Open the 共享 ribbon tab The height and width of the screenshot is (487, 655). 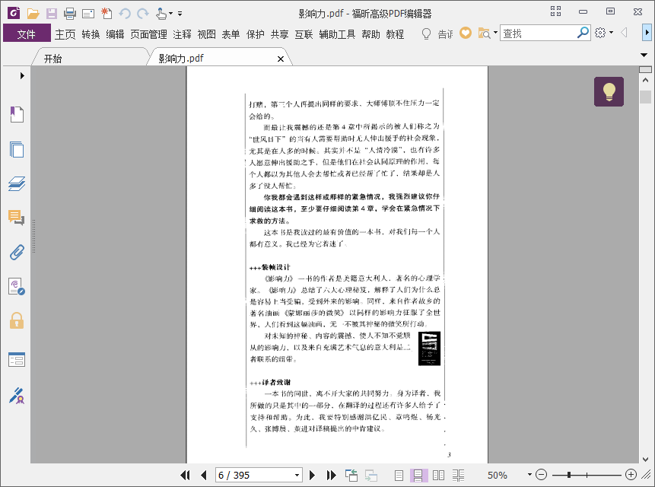pyautogui.click(x=279, y=33)
